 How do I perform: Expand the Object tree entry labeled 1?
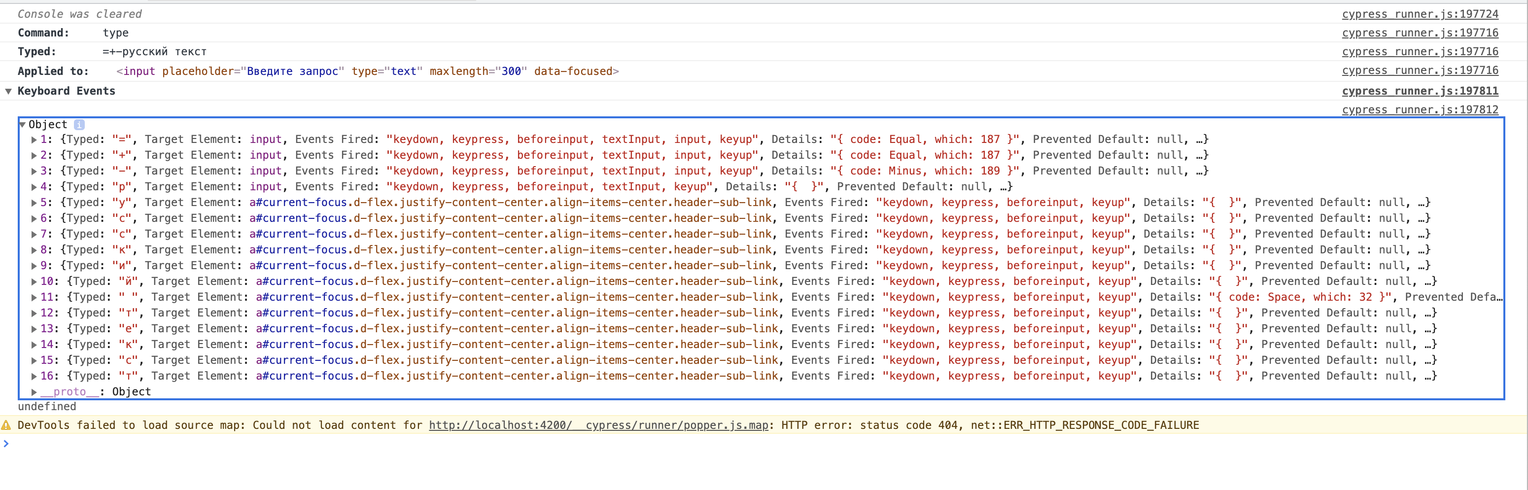point(35,139)
